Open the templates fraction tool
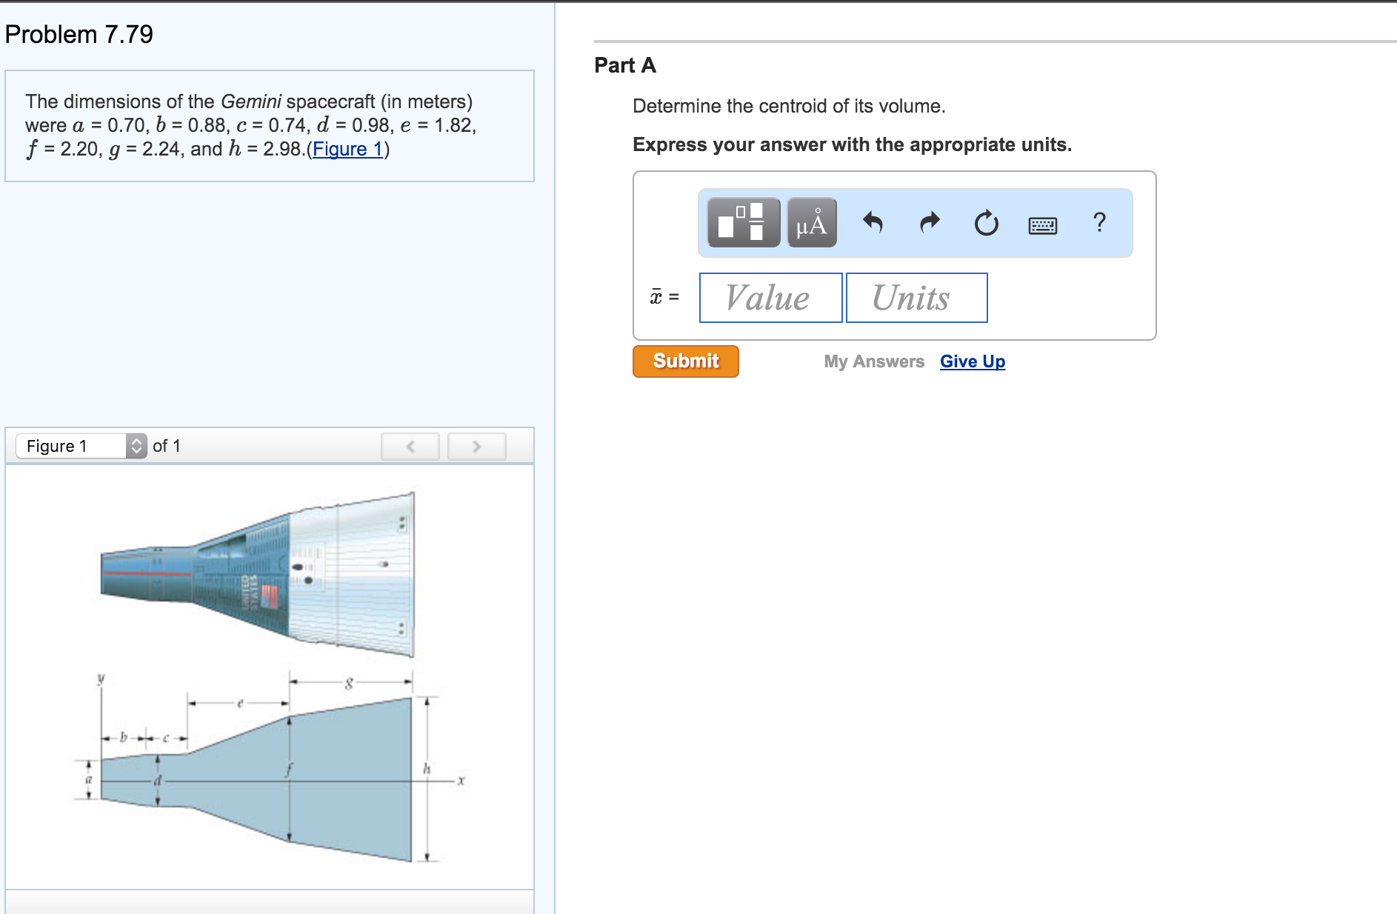 point(743,222)
